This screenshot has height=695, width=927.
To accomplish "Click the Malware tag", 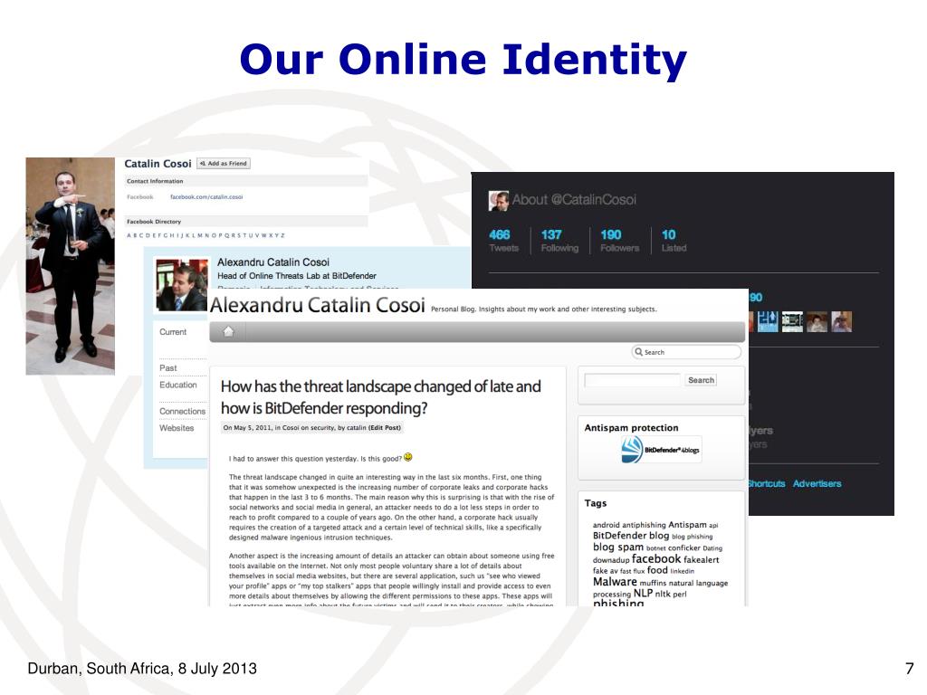I will point(615,582).
